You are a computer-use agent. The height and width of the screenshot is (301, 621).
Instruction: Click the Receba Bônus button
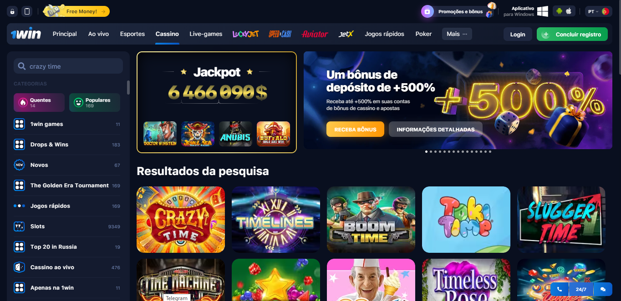point(355,129)
